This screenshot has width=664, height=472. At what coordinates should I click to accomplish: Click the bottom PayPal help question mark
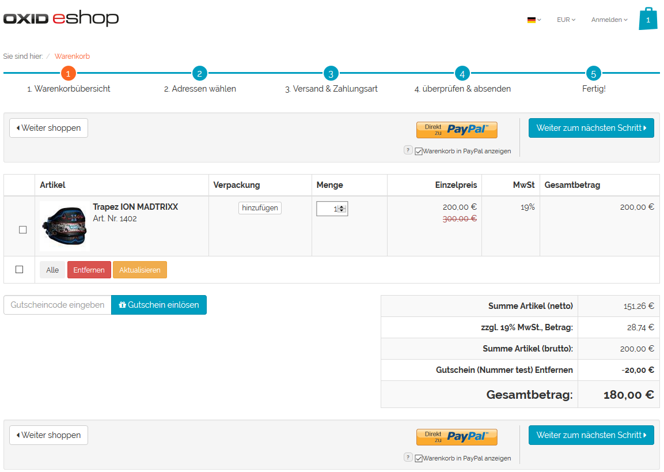point(408,458)
